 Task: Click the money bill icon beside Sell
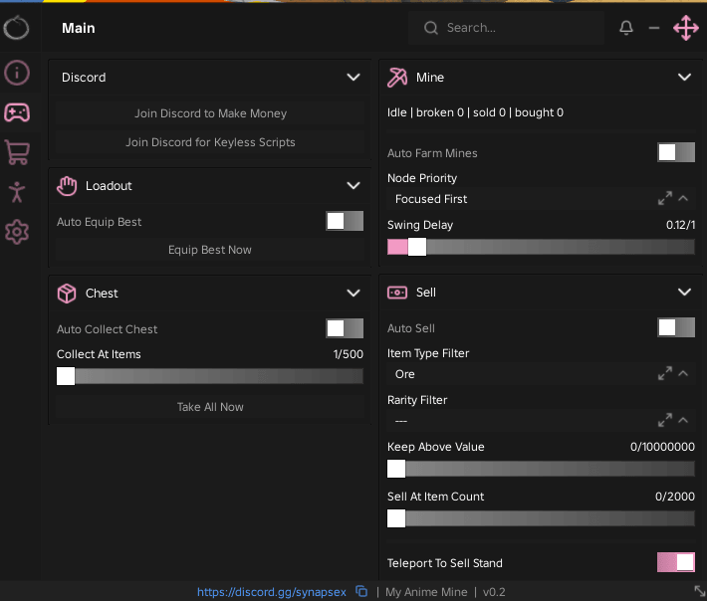click(x=397, y=293)
